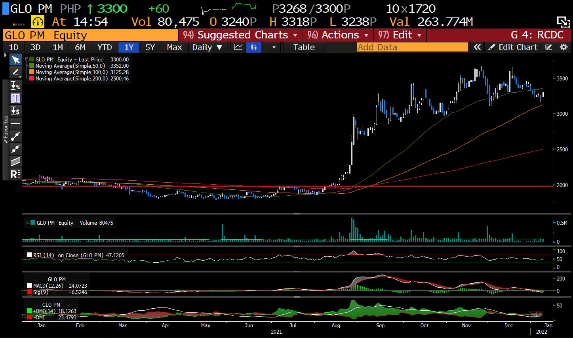573x338 pixels.
Task: Collapse panel with double left chevron
Action: click(x=477, y=47)
